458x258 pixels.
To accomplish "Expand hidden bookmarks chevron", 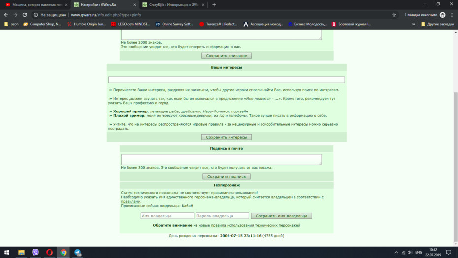I will click(413, 24).
